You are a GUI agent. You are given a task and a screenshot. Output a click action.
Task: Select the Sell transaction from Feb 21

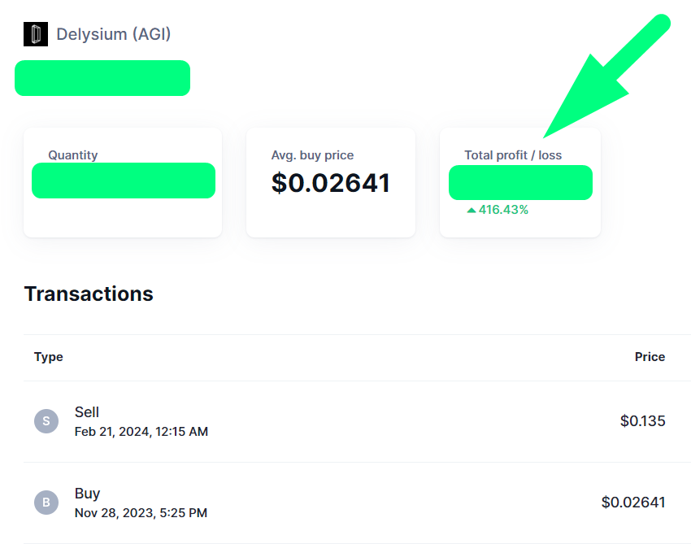tap(122, 421)
